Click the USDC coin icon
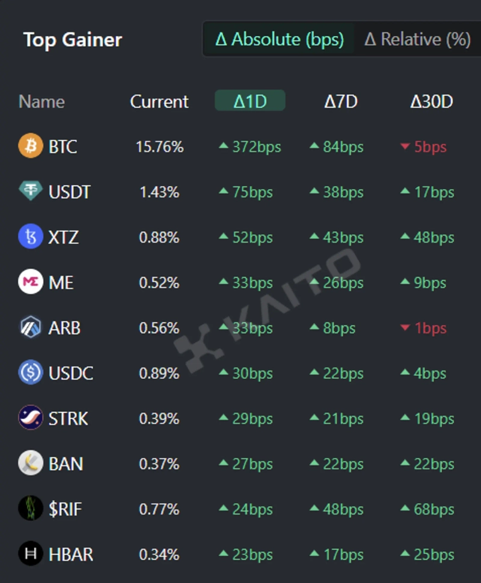 pos(31,373)
